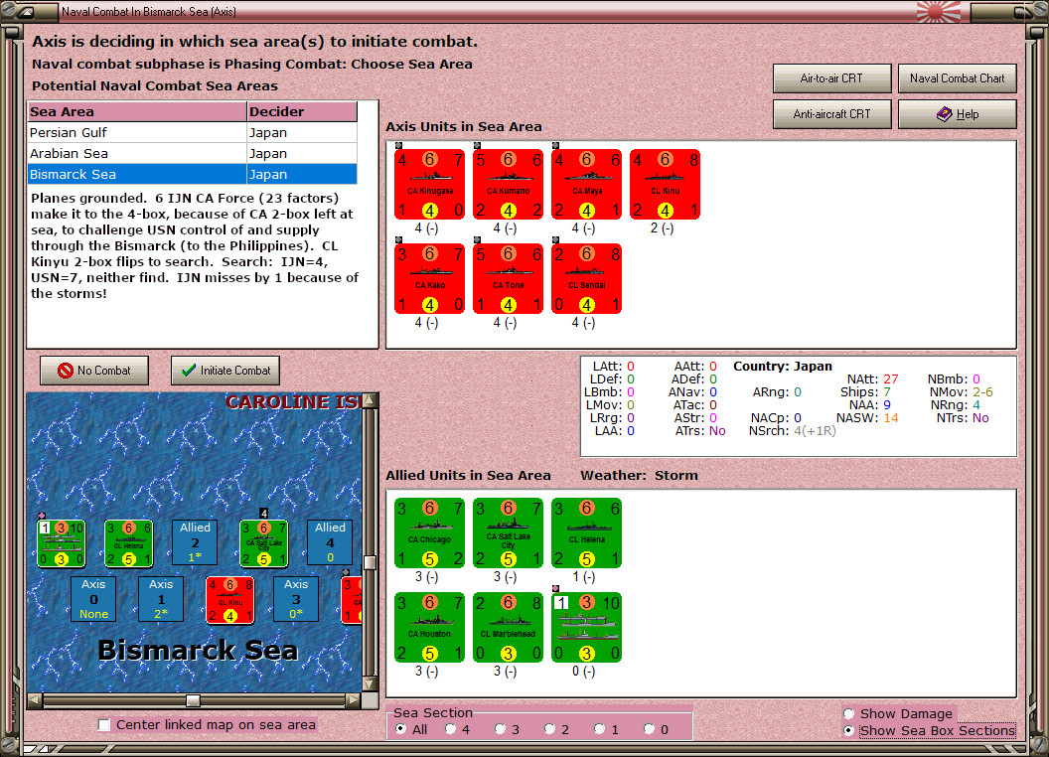Click the Allied 4 sea box on map
Screen dimensions: 1049x757
point(330,542)
